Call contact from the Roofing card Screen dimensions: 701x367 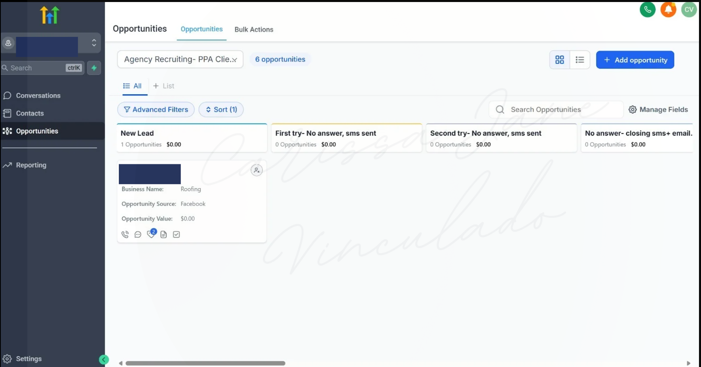(x=125, y=235)
